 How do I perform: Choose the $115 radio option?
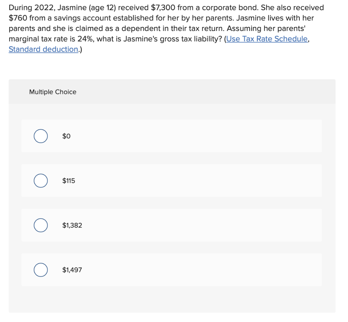(41, 181)
